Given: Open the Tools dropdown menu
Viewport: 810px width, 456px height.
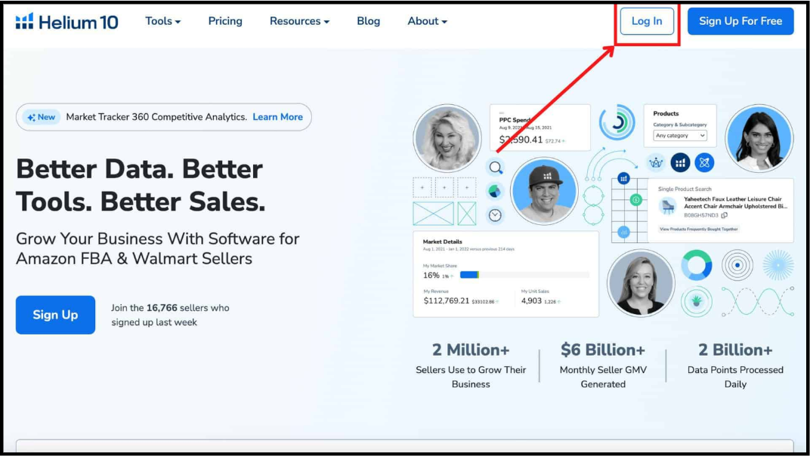Looking at the screenshot, I should [x=162, y=21].
